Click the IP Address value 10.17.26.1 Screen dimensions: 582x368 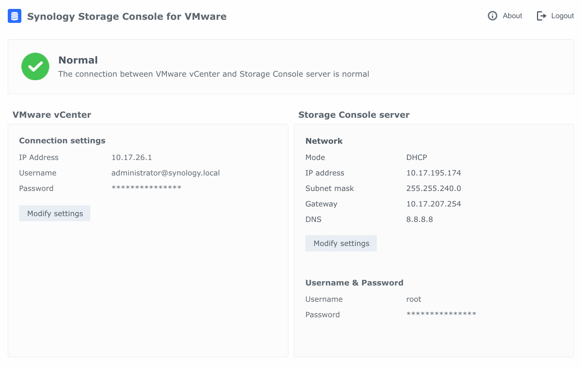[x=132, y=157]
